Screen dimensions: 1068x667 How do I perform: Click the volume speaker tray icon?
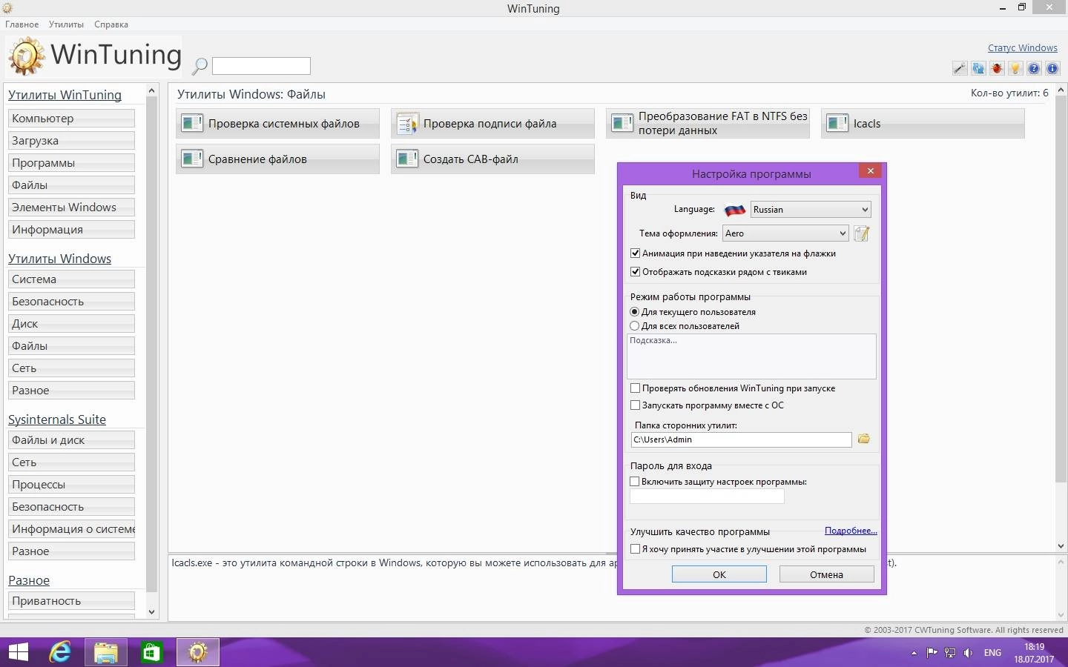tap(968, 653)
